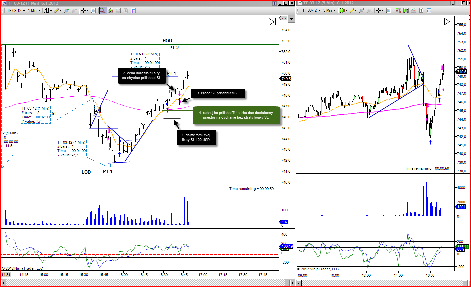This screenshot has height=287, width=471.
Task: Open chart Properties in 1 Min chart
Action: click(133, 11)
